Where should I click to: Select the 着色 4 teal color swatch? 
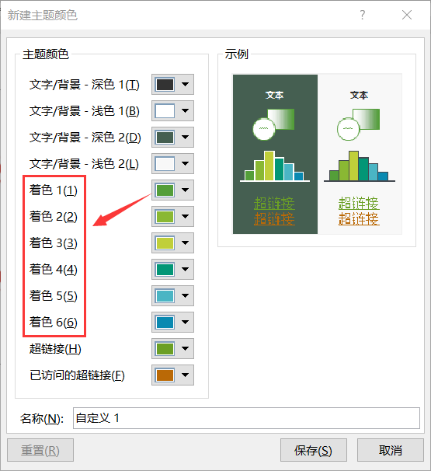[165, 270]
